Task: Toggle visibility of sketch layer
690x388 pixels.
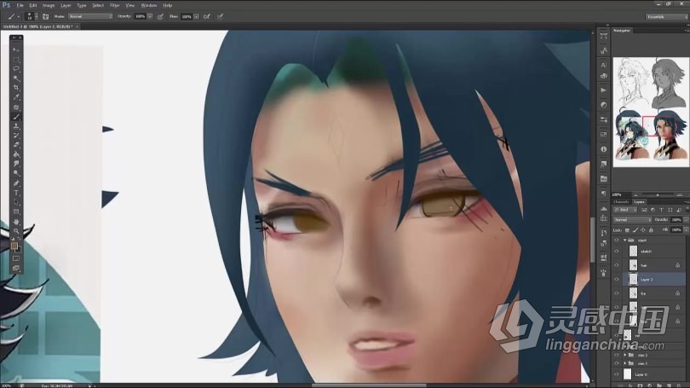Action: coord(617,252)
